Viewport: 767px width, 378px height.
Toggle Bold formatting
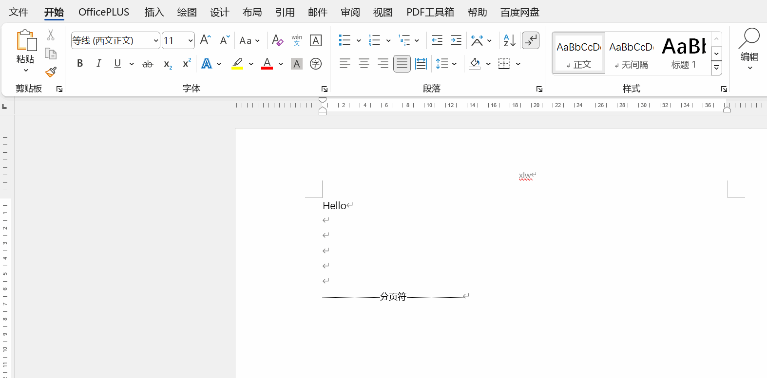(80, 64)
